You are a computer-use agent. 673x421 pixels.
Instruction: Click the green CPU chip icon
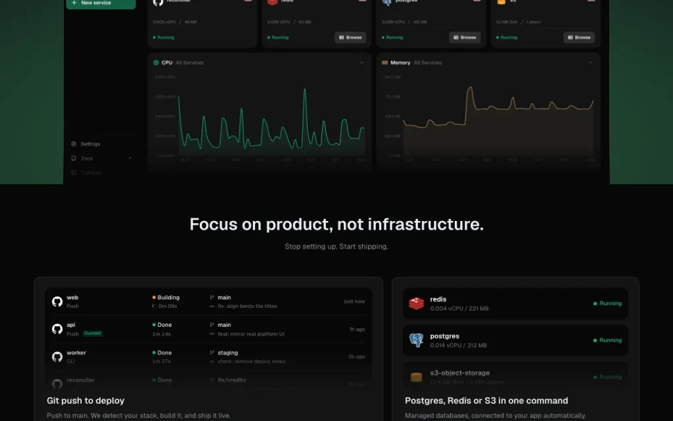coord(156,62)
